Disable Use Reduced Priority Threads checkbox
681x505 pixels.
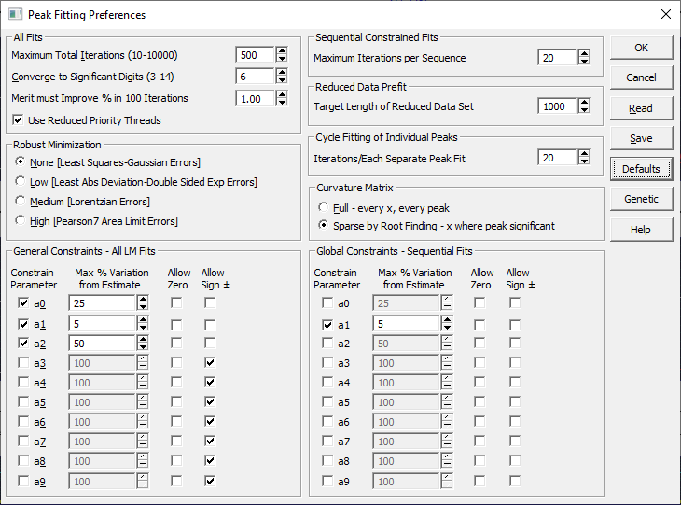[19, 120]
